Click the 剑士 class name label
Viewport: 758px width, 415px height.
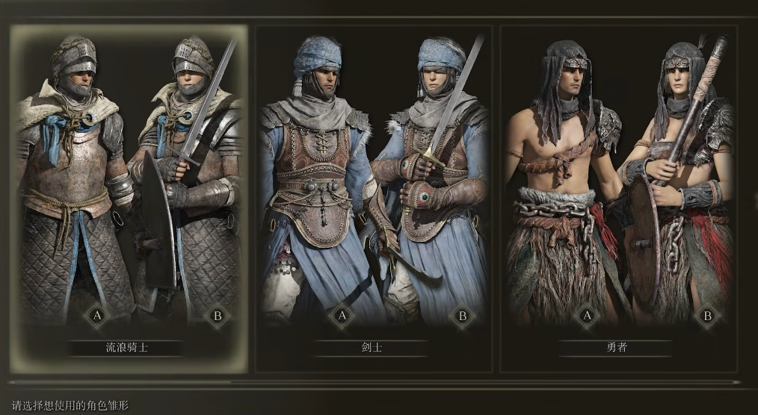coord(372,347)
